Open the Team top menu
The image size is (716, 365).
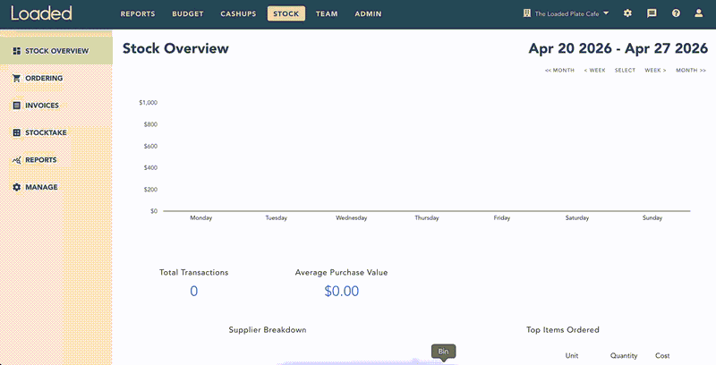[x=327, y=13]
